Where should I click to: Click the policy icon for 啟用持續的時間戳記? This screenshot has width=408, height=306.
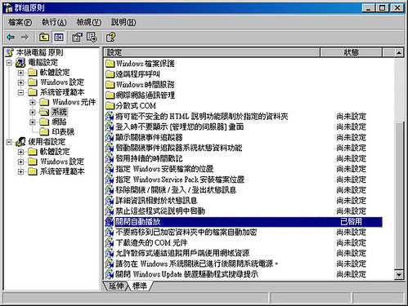point(110,158)
